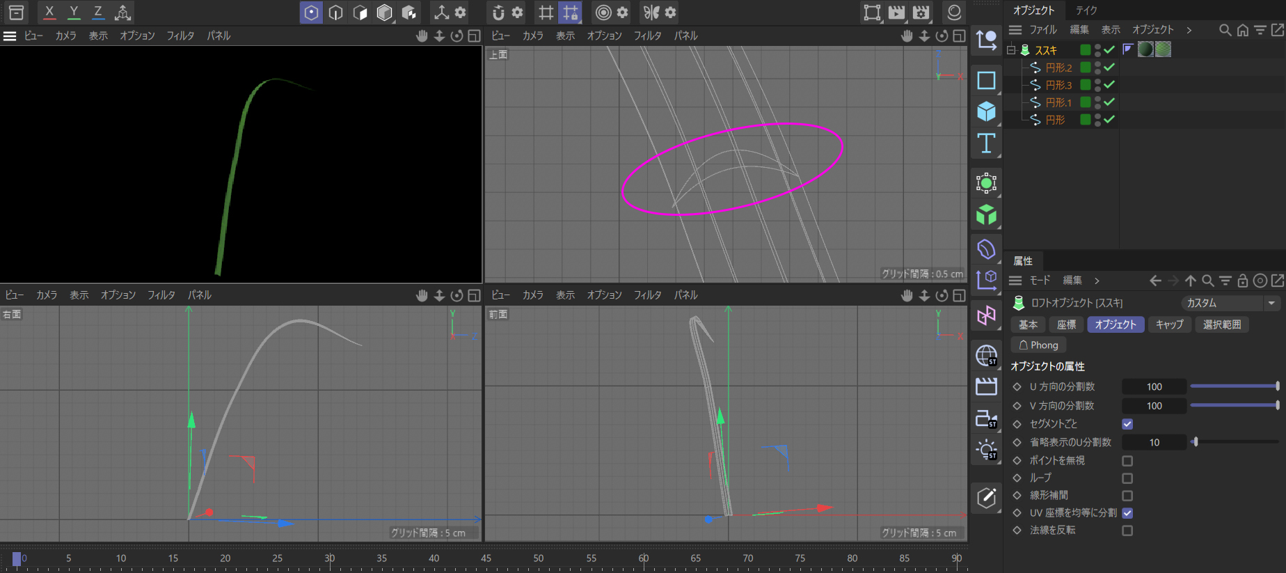
Task: Click the back arrow in the attributes panel
Action: click(x=1155, y=281)
